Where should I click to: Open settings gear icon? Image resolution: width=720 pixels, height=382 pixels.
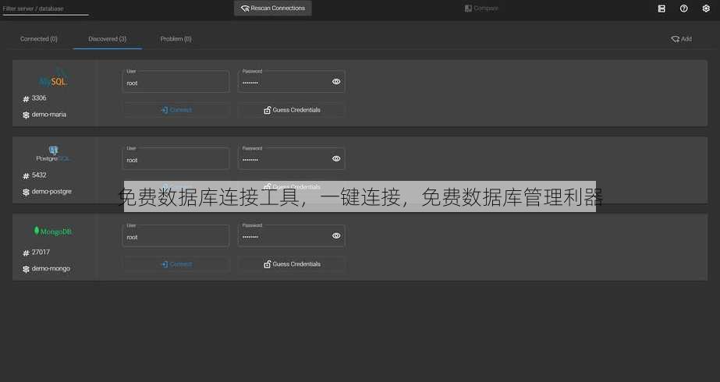point(706,9)
